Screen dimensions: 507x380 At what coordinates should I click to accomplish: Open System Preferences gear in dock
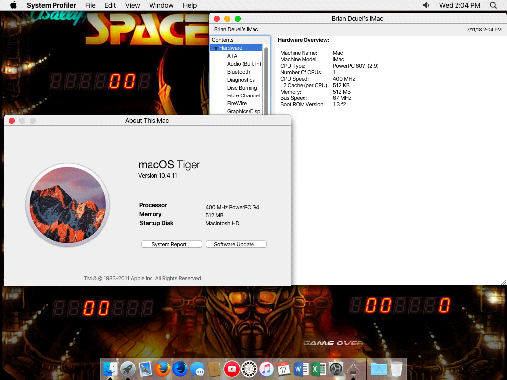(x=336, y=369)
